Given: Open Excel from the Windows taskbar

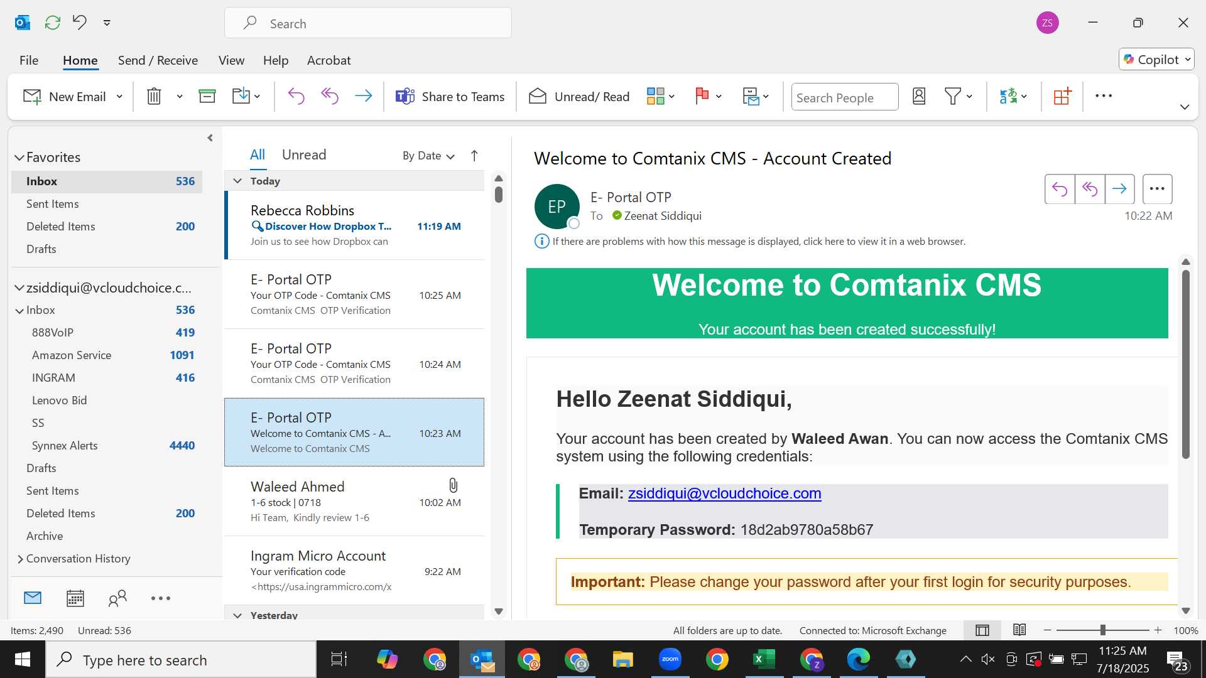Looking at the screenshot, I should (x=764, y=659).
